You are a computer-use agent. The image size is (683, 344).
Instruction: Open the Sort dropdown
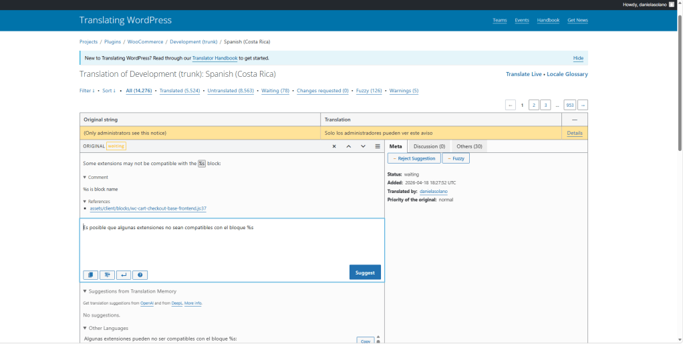[x=108, y=91]
